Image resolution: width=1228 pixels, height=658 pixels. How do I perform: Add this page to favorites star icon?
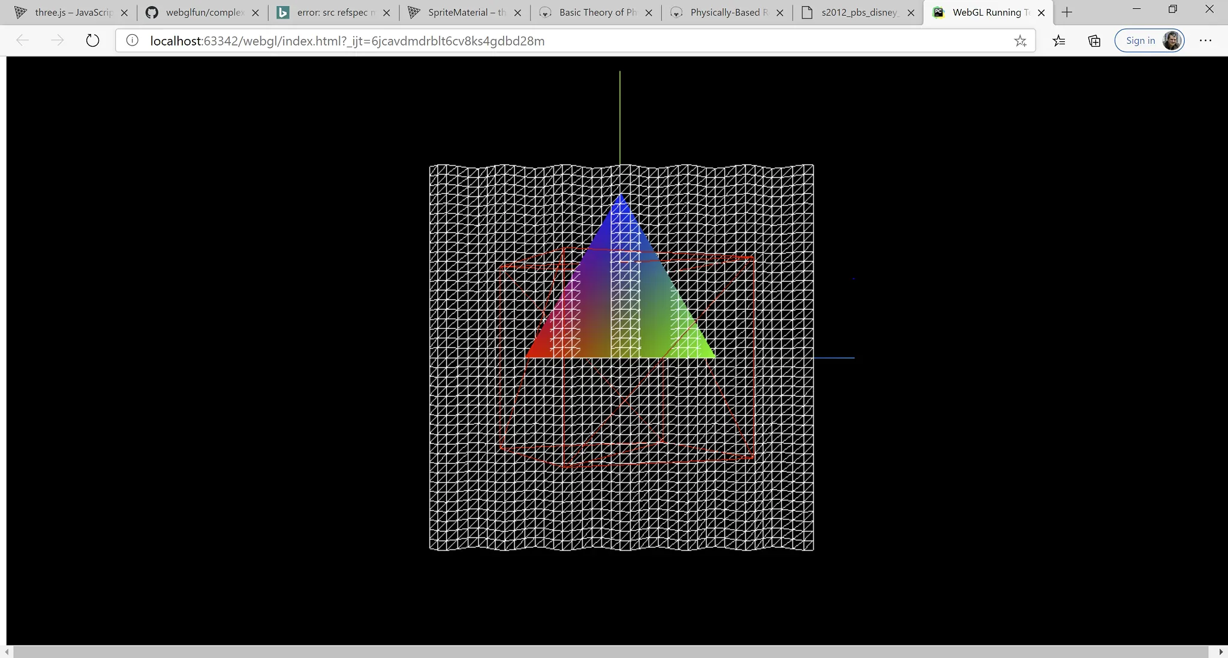coord(1020,41)
